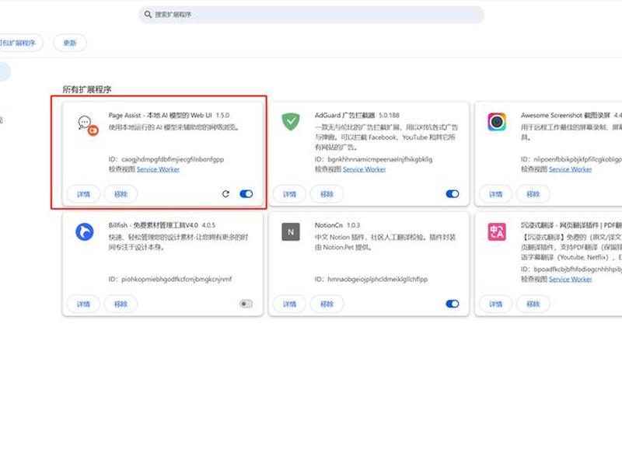Remove the Awesome Screenshot extension

[x=533, y=194]
